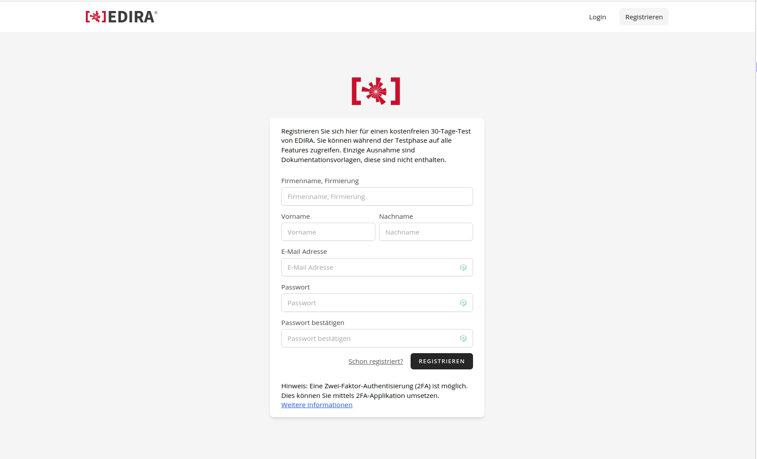Screen dimensions: 757x459
Task: Click the 'Vorname' label above its field
Action: [295, 217]
